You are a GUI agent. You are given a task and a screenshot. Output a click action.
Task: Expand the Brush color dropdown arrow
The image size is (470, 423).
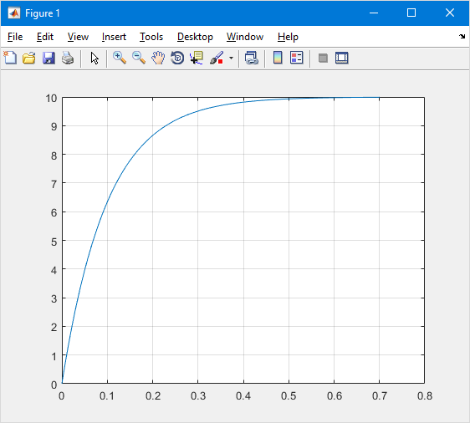point(231,58)
